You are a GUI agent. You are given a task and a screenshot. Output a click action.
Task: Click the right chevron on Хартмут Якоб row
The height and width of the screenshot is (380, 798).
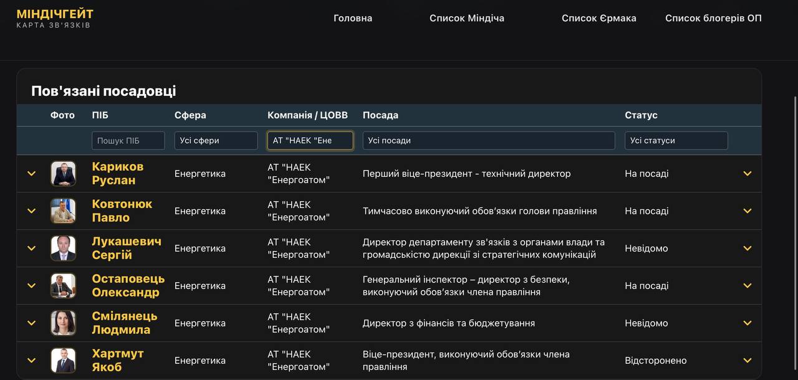(748, 361)
